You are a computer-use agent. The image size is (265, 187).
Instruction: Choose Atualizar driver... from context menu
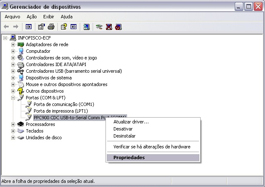tap(153, 122)
